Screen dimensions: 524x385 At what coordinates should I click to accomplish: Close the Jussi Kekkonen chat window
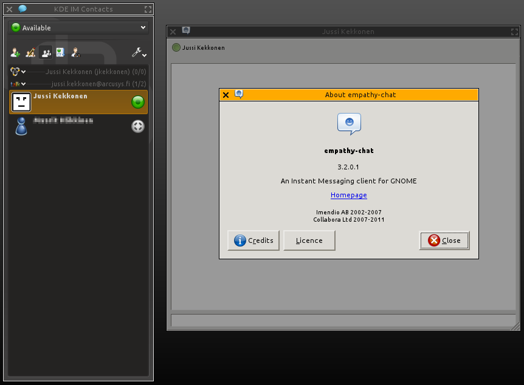pyautogui.click(x=173, y=32)
